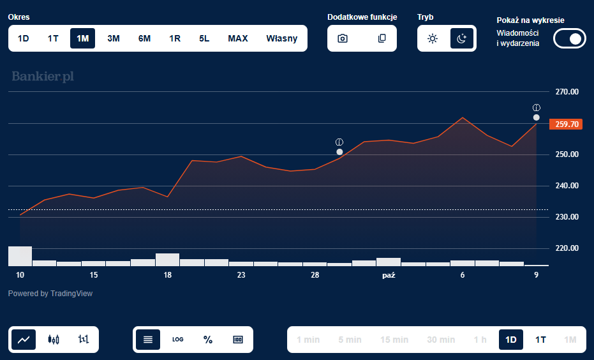Select the 1T period
This screenshot has height=360, width=594.
pos(53,38)
